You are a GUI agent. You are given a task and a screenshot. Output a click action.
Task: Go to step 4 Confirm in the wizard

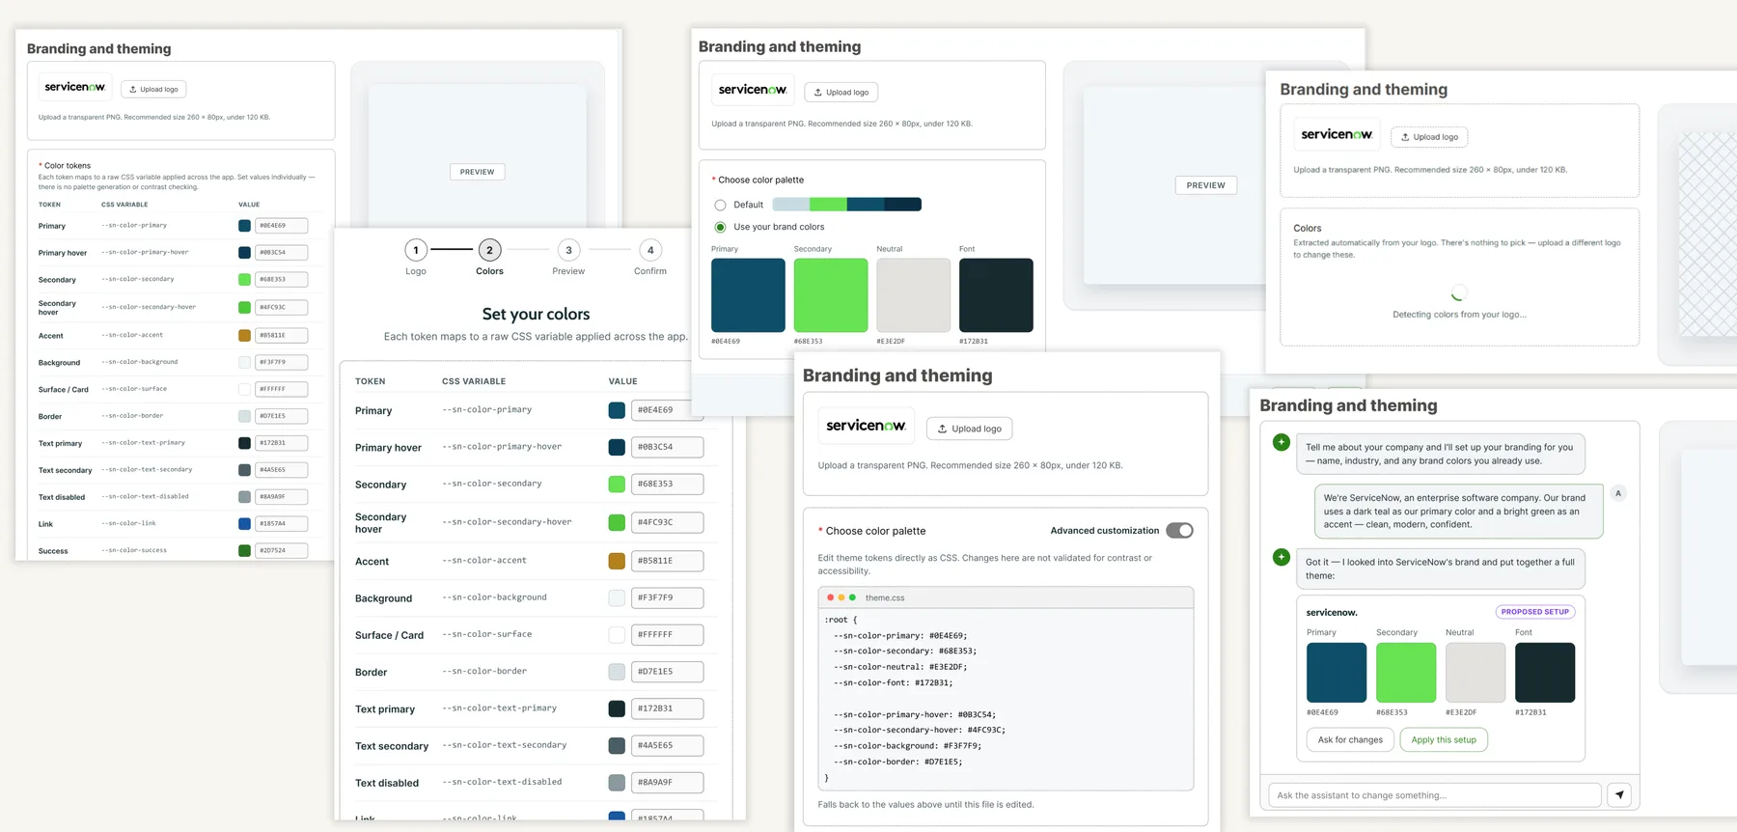click(x=650, y=250)
